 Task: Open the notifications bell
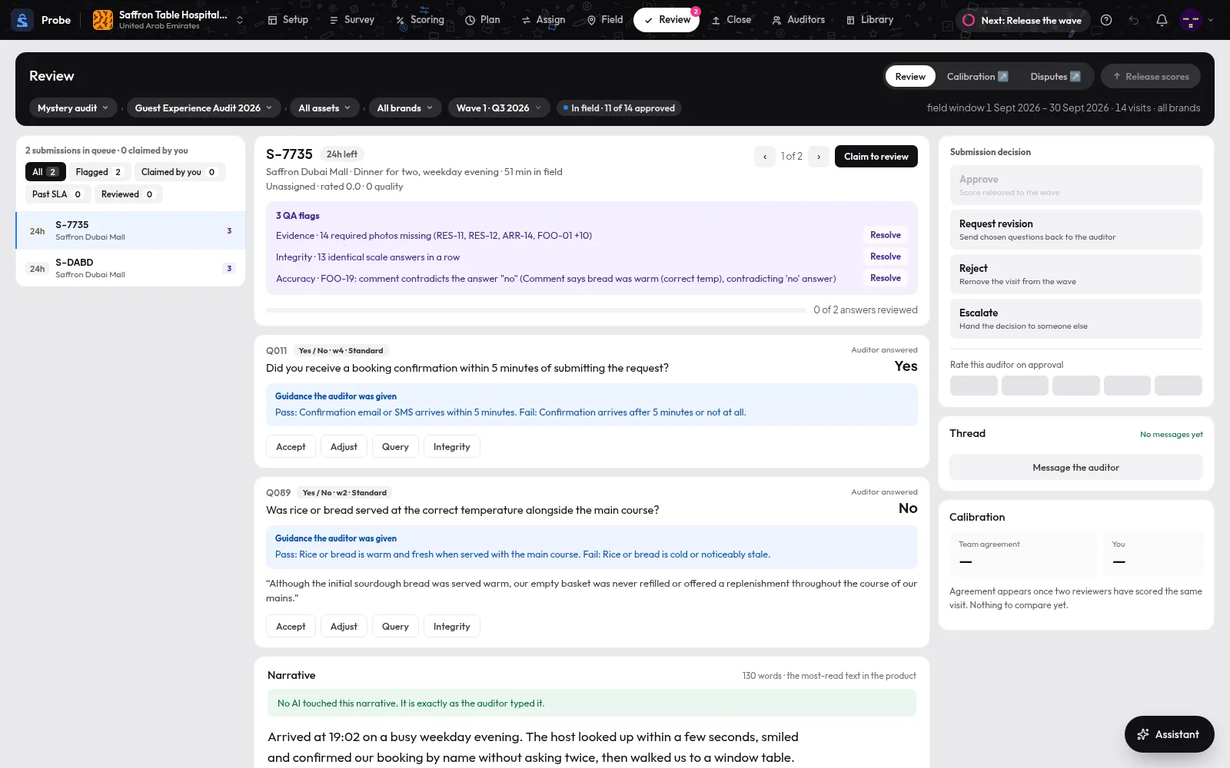click(x=1162, y=20)
